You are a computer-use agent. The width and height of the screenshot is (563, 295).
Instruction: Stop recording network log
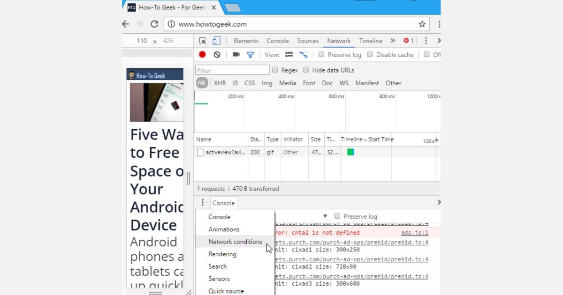(x=202, y=54)
